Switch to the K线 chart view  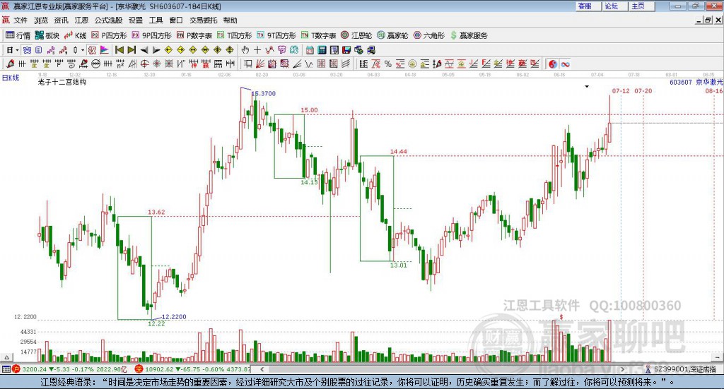click(x=75, y=35)
